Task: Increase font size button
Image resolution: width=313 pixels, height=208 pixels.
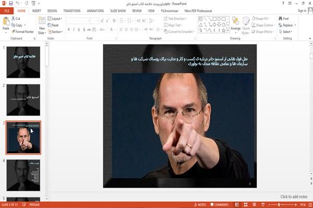Action: pos(102,21)
